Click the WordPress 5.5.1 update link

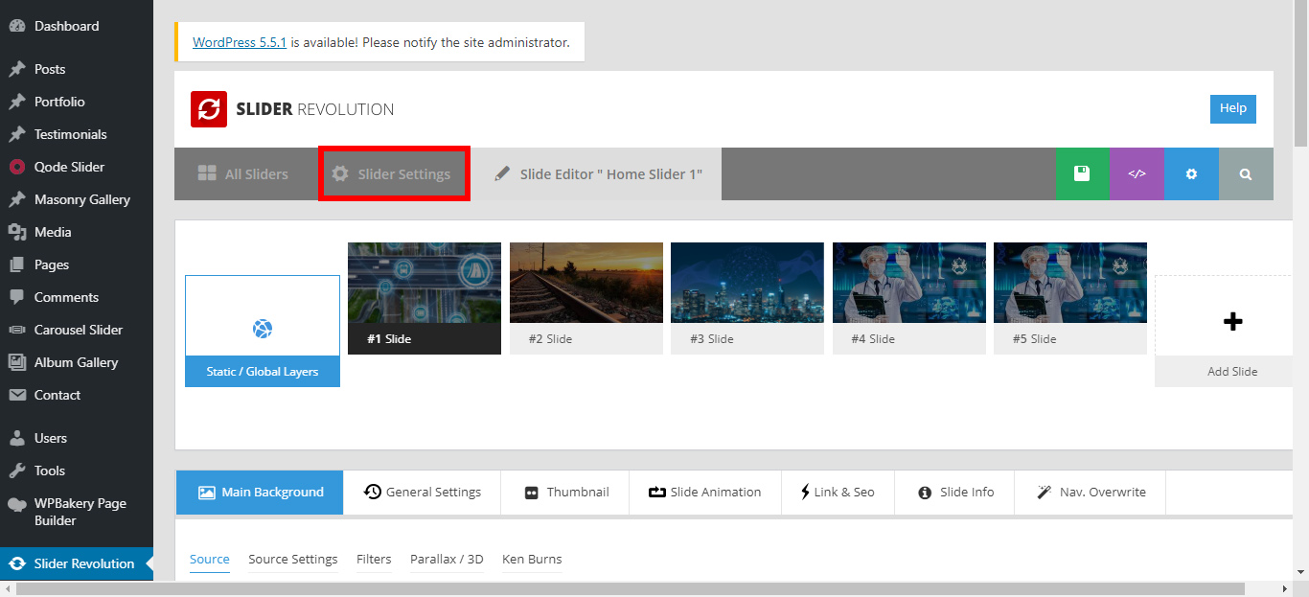click(240, 42)
